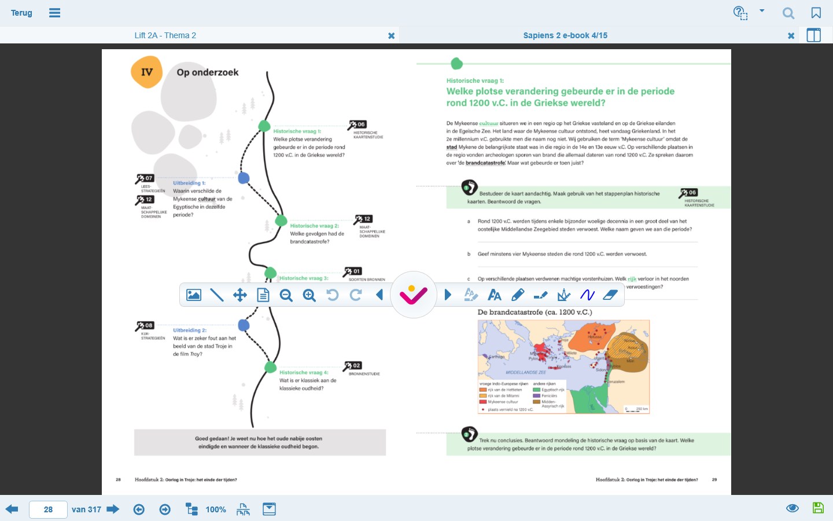
Task: Click the underlined word cultuur in paragraph
Action: [489, 123]
